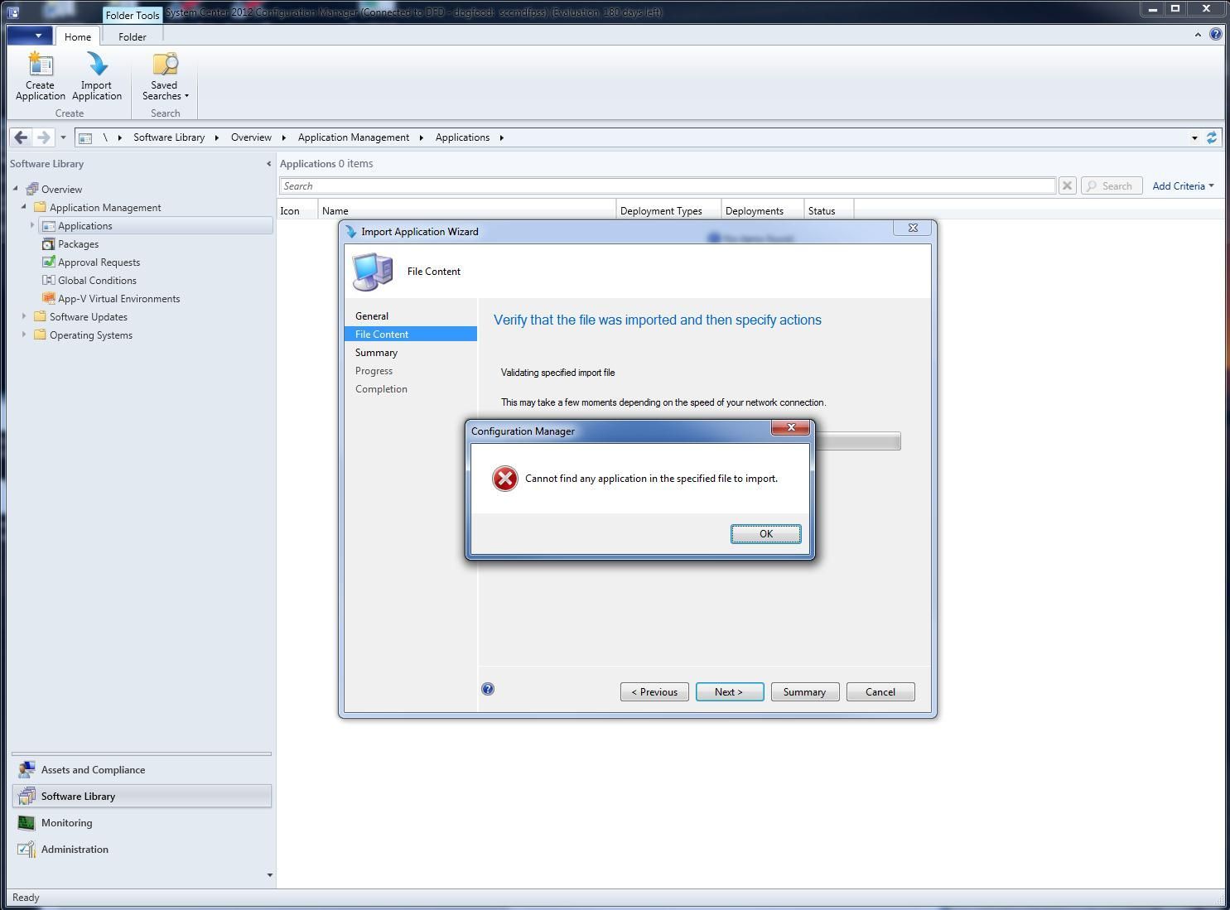Viewport: 1230px width, 910px height.
Task: Click the wizard's help icon
Action: point(488,688)
